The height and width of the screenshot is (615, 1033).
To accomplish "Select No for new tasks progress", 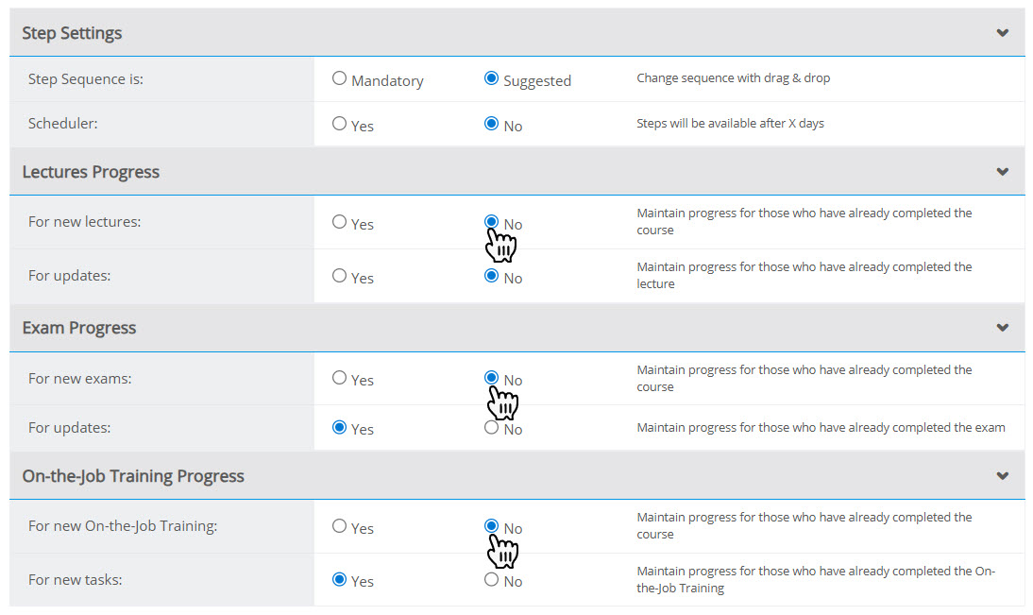I will coord(490,579).
